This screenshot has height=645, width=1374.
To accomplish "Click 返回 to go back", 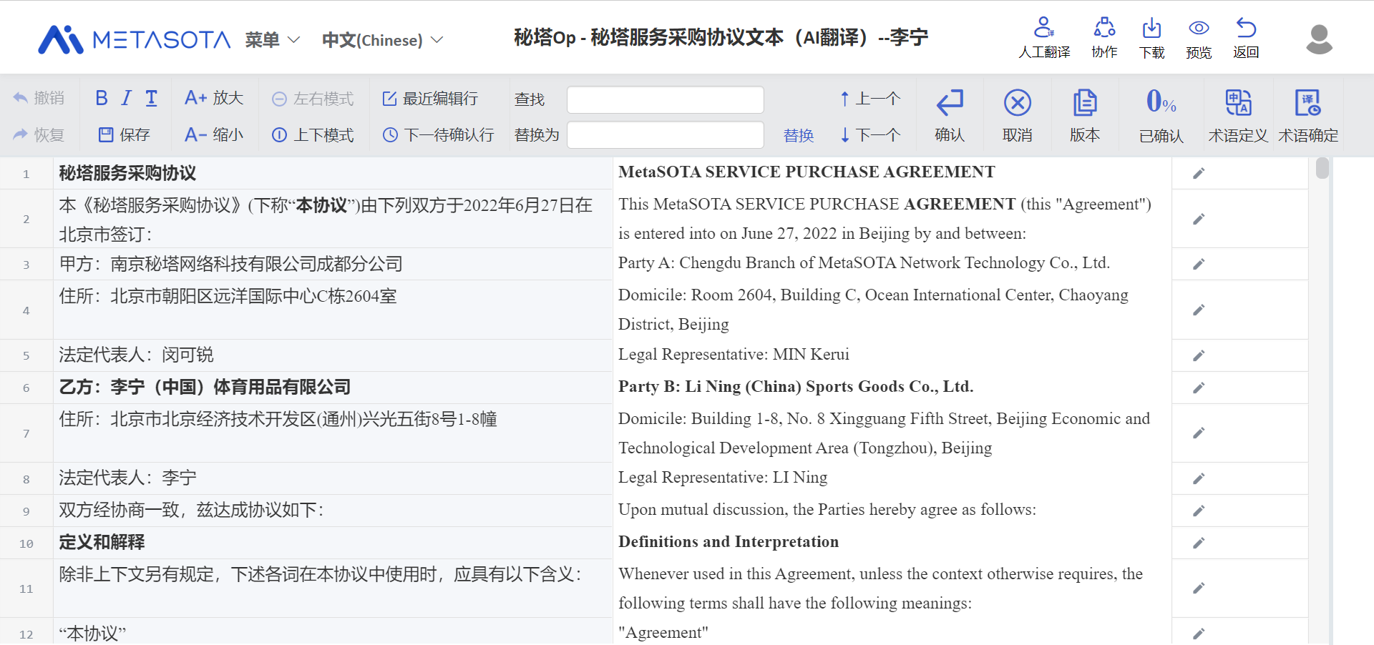I will [1246, 38].
